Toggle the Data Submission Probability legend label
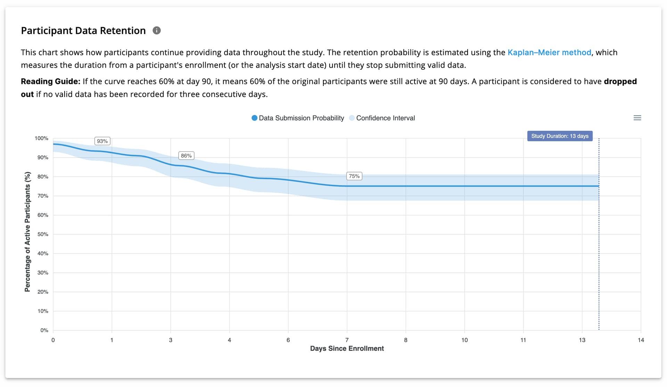 tap(301, 118)
